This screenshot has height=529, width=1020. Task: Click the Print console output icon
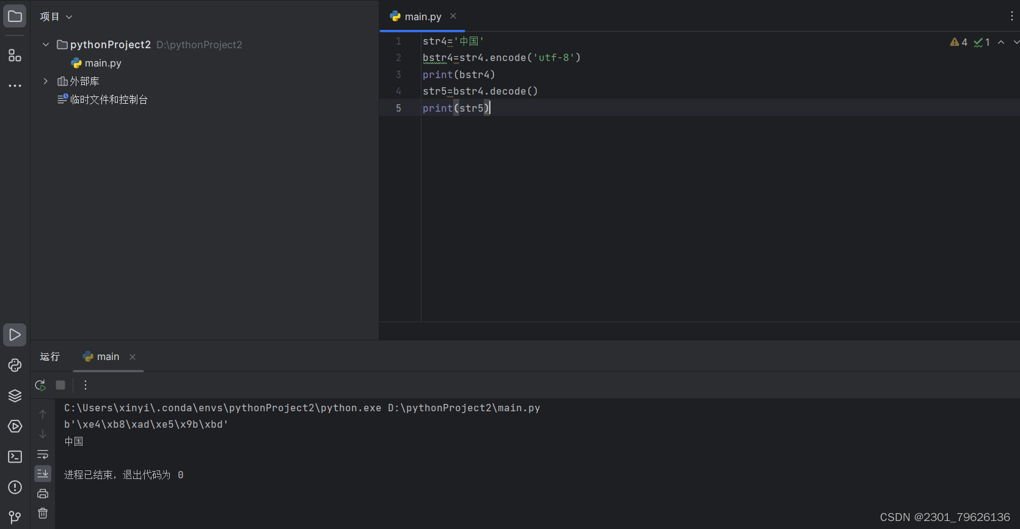click(43, 494)
